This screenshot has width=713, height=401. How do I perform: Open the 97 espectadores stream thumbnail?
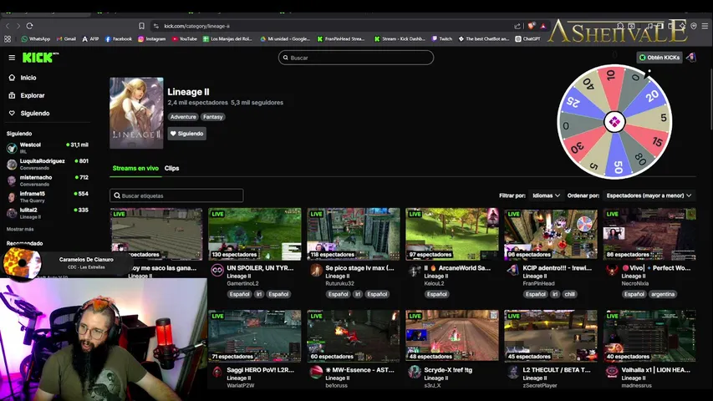[x=452, y=234]
